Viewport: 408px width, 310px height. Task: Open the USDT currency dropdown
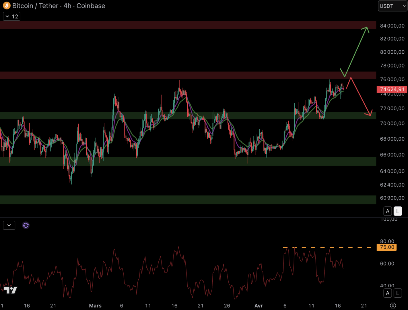tap(392, 6)
